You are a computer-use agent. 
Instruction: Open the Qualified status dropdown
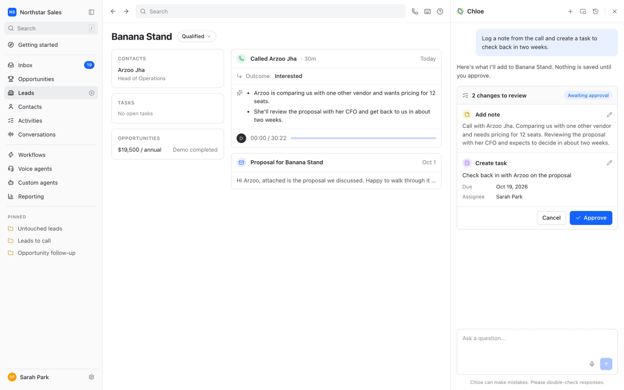[x=197, y=36]
